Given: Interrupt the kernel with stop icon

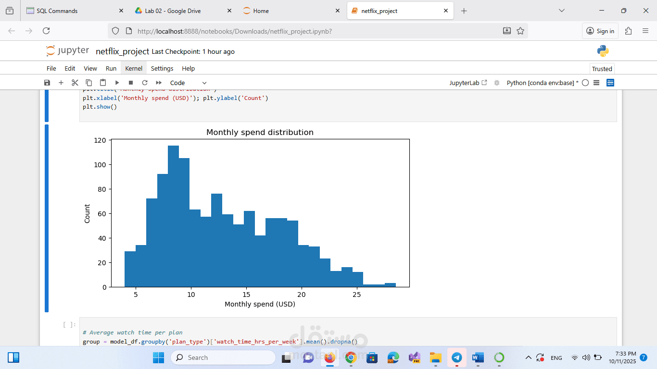Looking at the screenshot, I should click(x=131, y=83).
